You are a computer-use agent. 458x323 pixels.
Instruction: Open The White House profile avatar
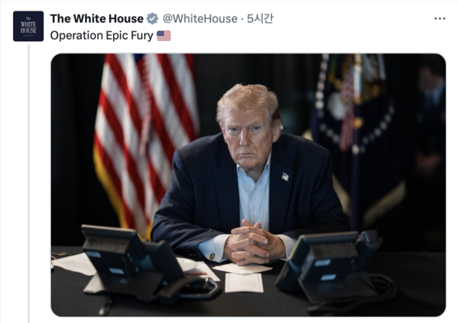28,26
